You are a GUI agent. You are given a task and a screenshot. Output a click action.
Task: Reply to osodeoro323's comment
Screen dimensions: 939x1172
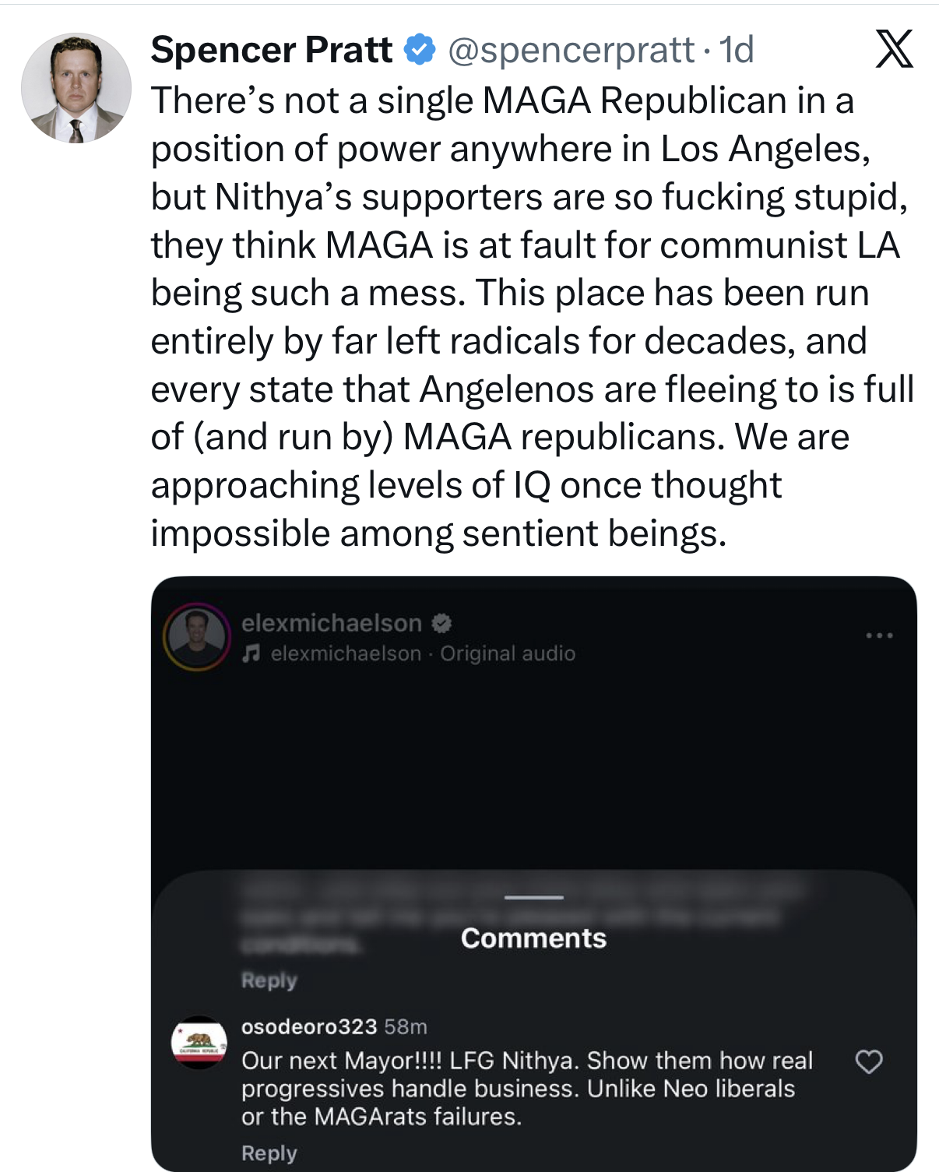click(x=269, y=1153)
